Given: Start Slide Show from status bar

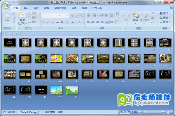Looking at the screenshot, I should point(129,113).
